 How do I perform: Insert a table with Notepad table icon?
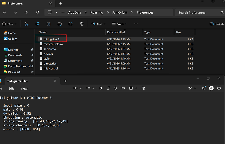(131, 88)
